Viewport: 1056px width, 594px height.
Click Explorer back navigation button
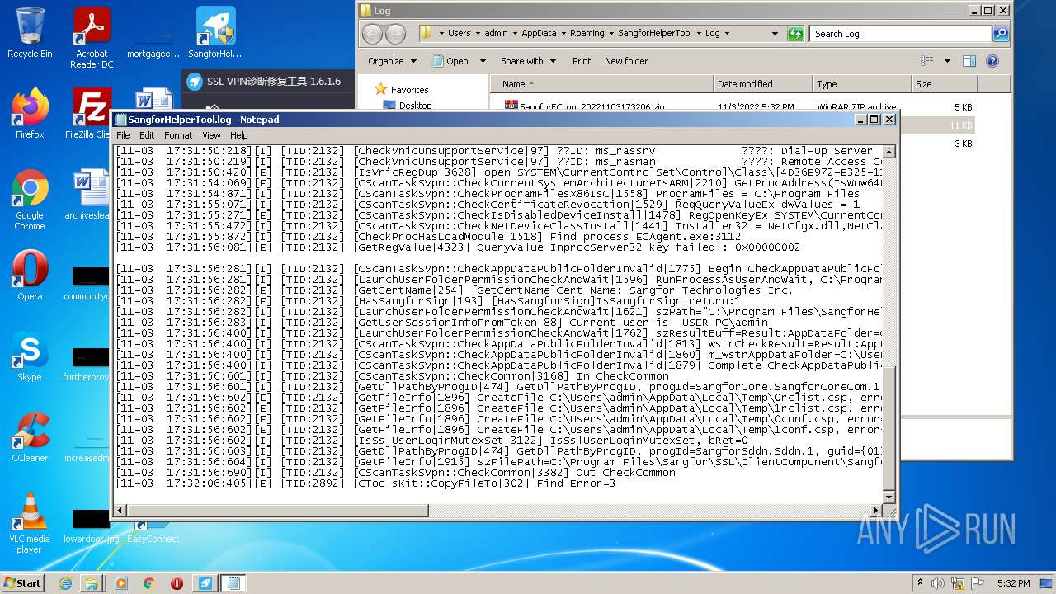(x=372, y=34)
